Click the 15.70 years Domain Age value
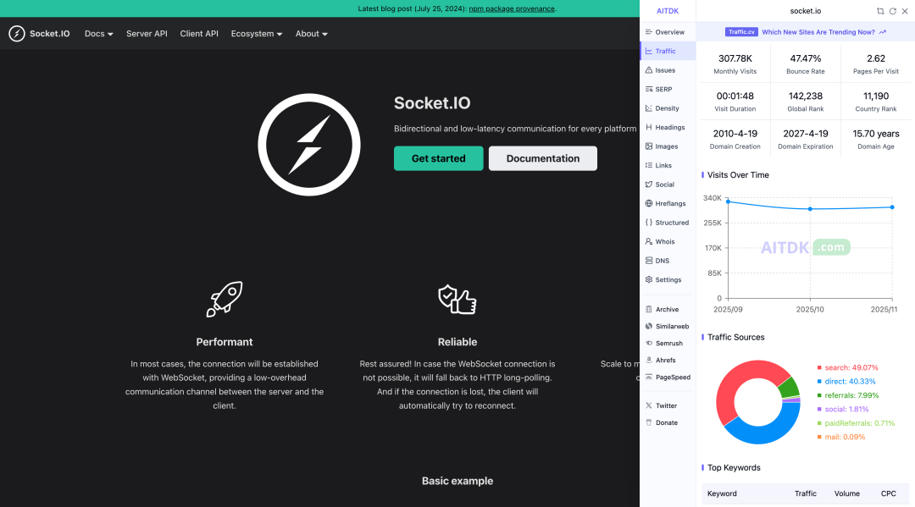Screen dimensions: 915x507 [x=876, y=134]
